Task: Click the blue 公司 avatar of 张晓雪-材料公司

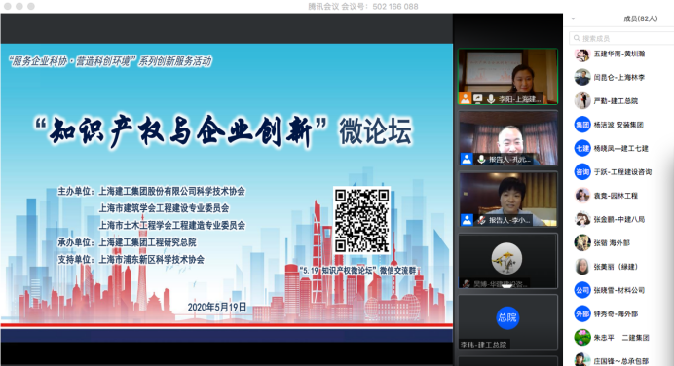Action: 582,290
